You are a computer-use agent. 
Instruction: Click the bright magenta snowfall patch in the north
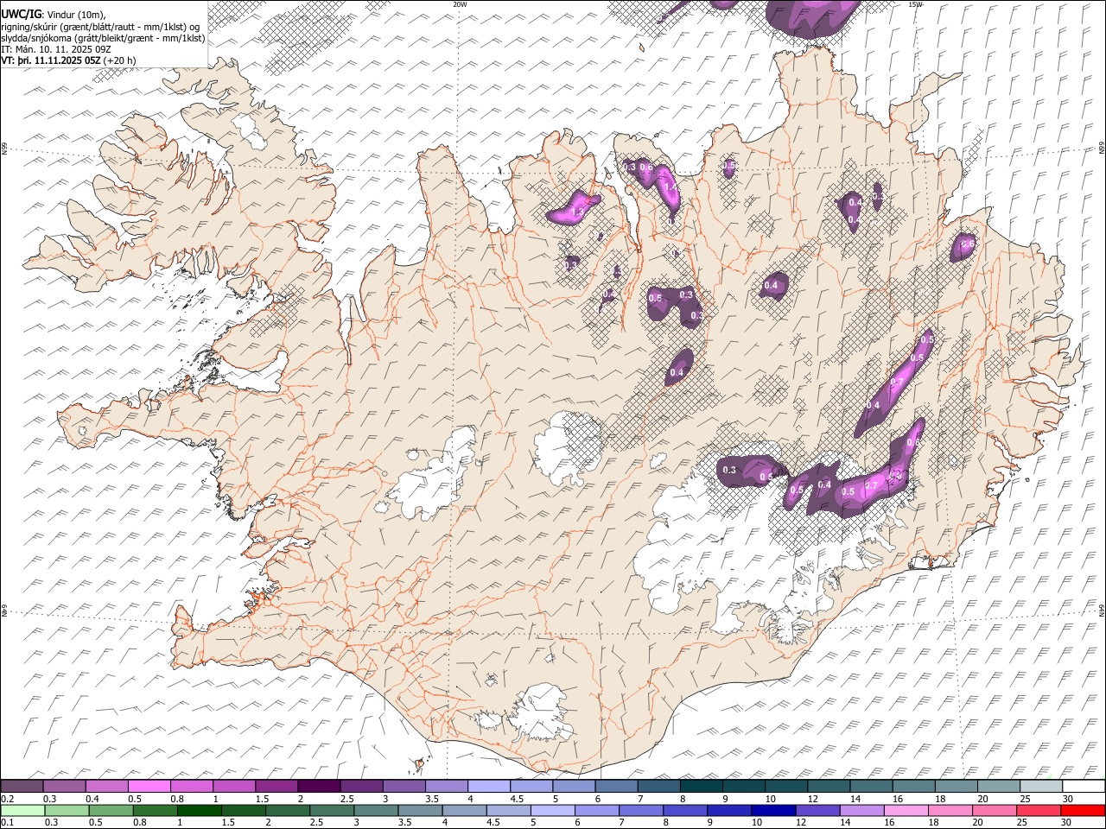[x=574, y=208]
